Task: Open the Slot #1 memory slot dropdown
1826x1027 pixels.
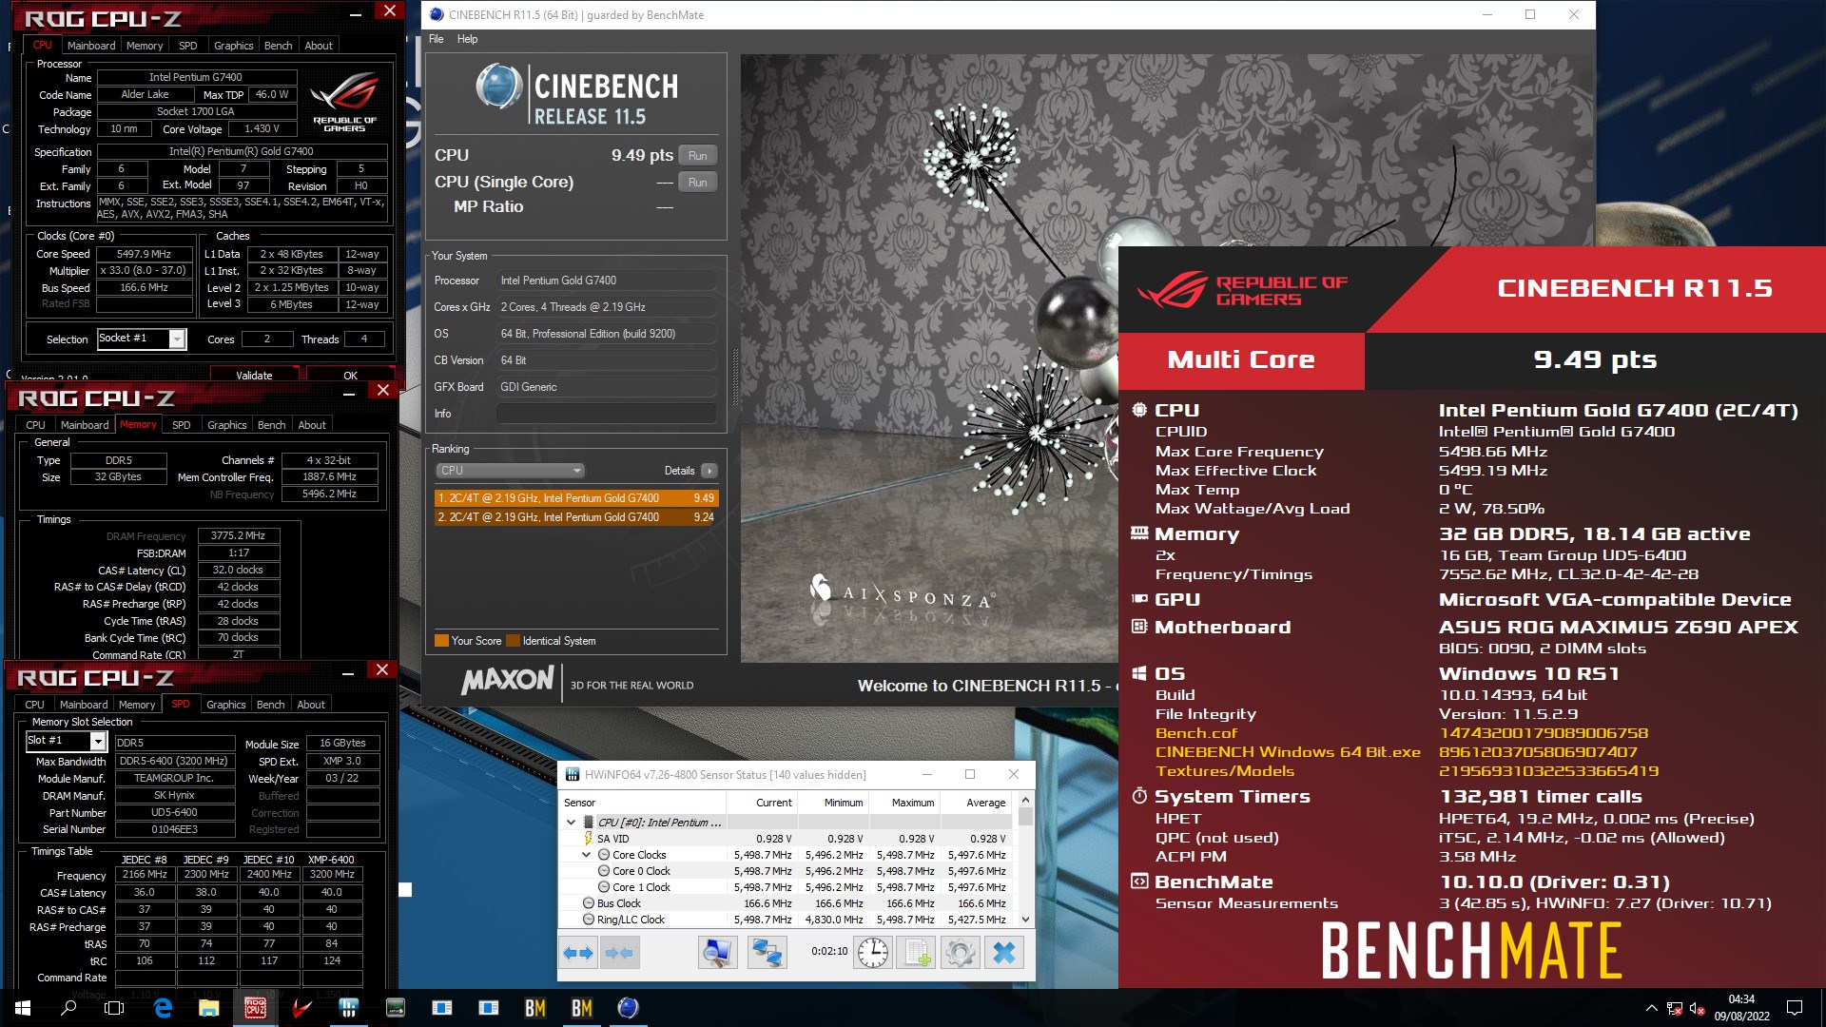Action: point(98,741)
